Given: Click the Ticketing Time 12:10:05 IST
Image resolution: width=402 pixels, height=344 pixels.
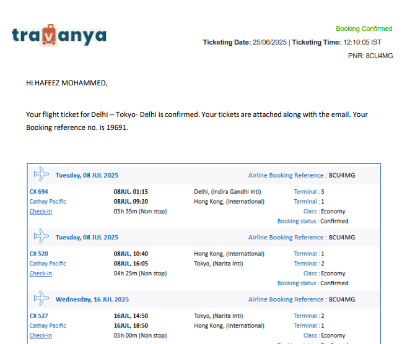Looking at the screenshot, I should click(x=336, y=42).
